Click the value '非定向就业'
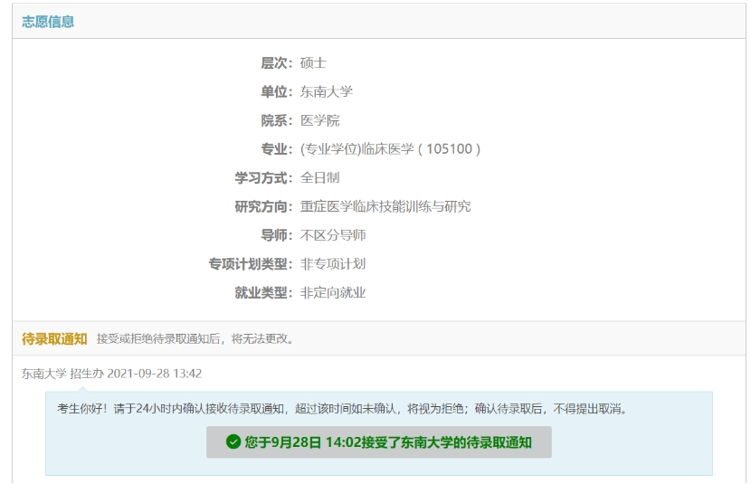Screen dimensions: 751x484 333,292
